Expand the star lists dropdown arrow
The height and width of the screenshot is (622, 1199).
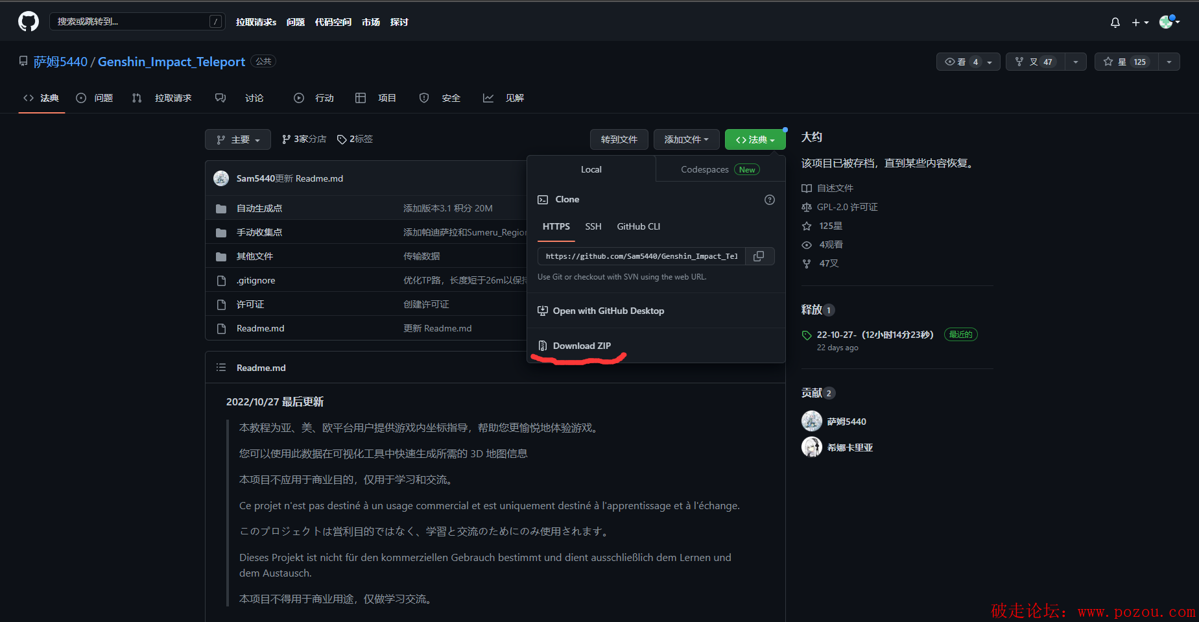[1169, 62]
